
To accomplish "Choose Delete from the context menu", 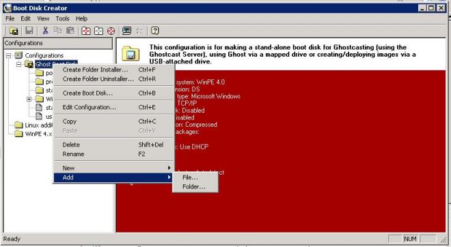I will tap(114, 145).
